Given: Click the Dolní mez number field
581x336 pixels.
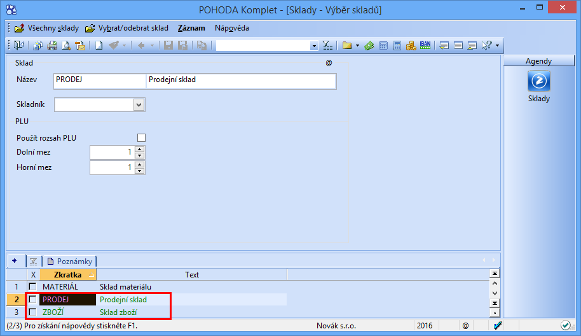Looking at the screenshot, I should 112,152.
